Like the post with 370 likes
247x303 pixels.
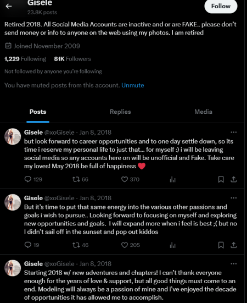(x=125, y=179)
